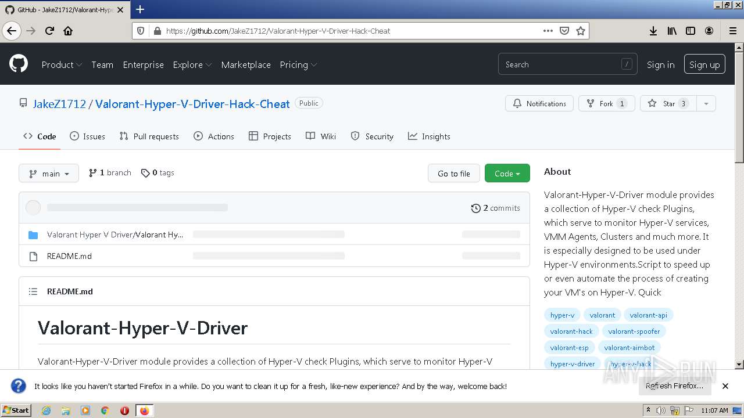This screenshot has width=744, height=418.
Task: Click the valorant-aimbot topic tag
Action: click(629, 348)
